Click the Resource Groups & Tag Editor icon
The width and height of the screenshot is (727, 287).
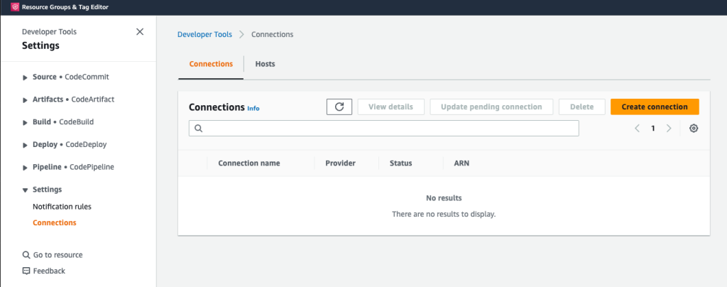(x=14, y=7)
